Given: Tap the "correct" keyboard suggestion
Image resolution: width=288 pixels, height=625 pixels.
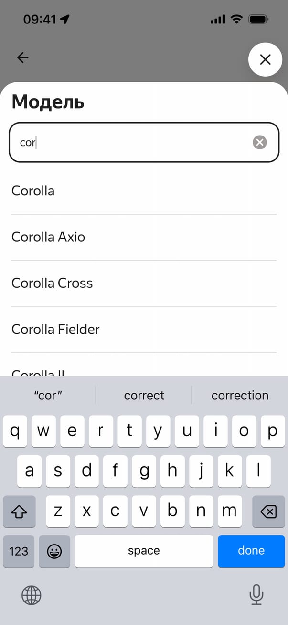Looking at the screenshot, I should [x=144, y=396].
